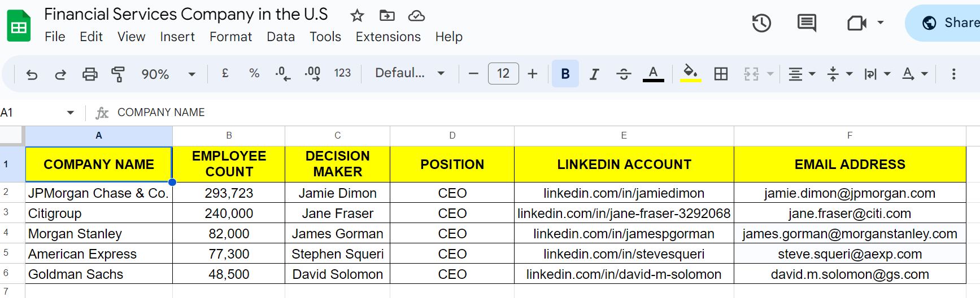Toggle Strikethrough formatting
This screenshot has width=980, height=298.
point(624,74)
